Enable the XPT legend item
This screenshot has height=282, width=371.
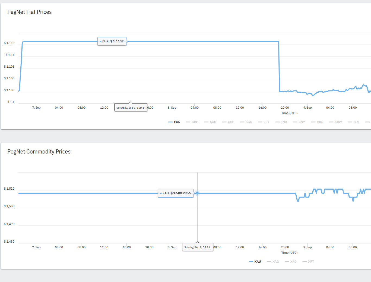point(308,262)
